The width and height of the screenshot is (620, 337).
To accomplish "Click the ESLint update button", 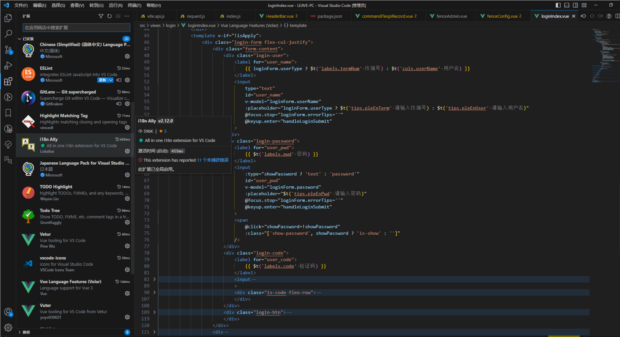I will [x=102, y=80].
